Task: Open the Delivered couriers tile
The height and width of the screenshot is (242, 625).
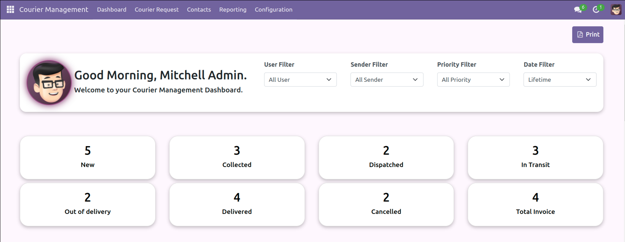Action: point(237,205)
